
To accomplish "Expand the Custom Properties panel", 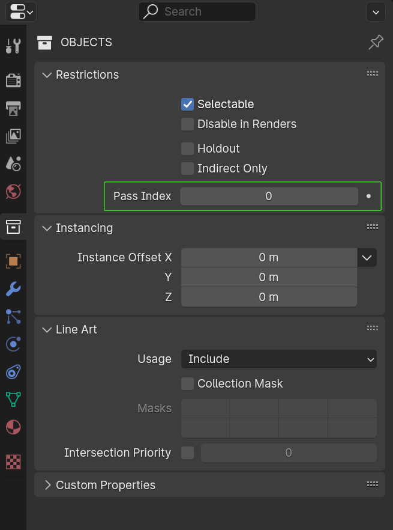I will coord(47,485).
